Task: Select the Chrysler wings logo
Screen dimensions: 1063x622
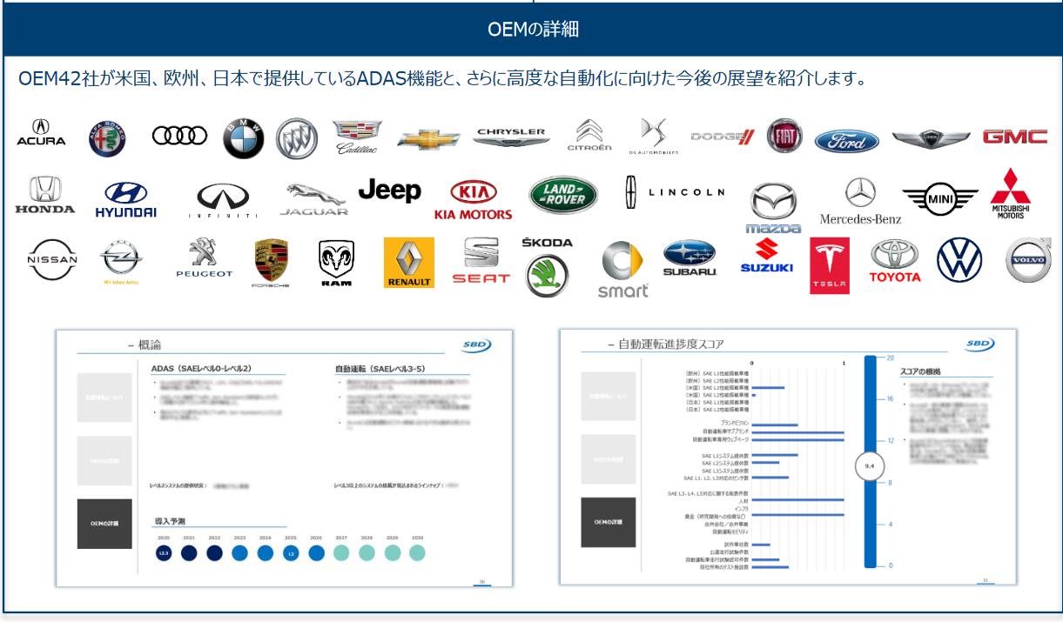Action: click(x=511, y=136)
